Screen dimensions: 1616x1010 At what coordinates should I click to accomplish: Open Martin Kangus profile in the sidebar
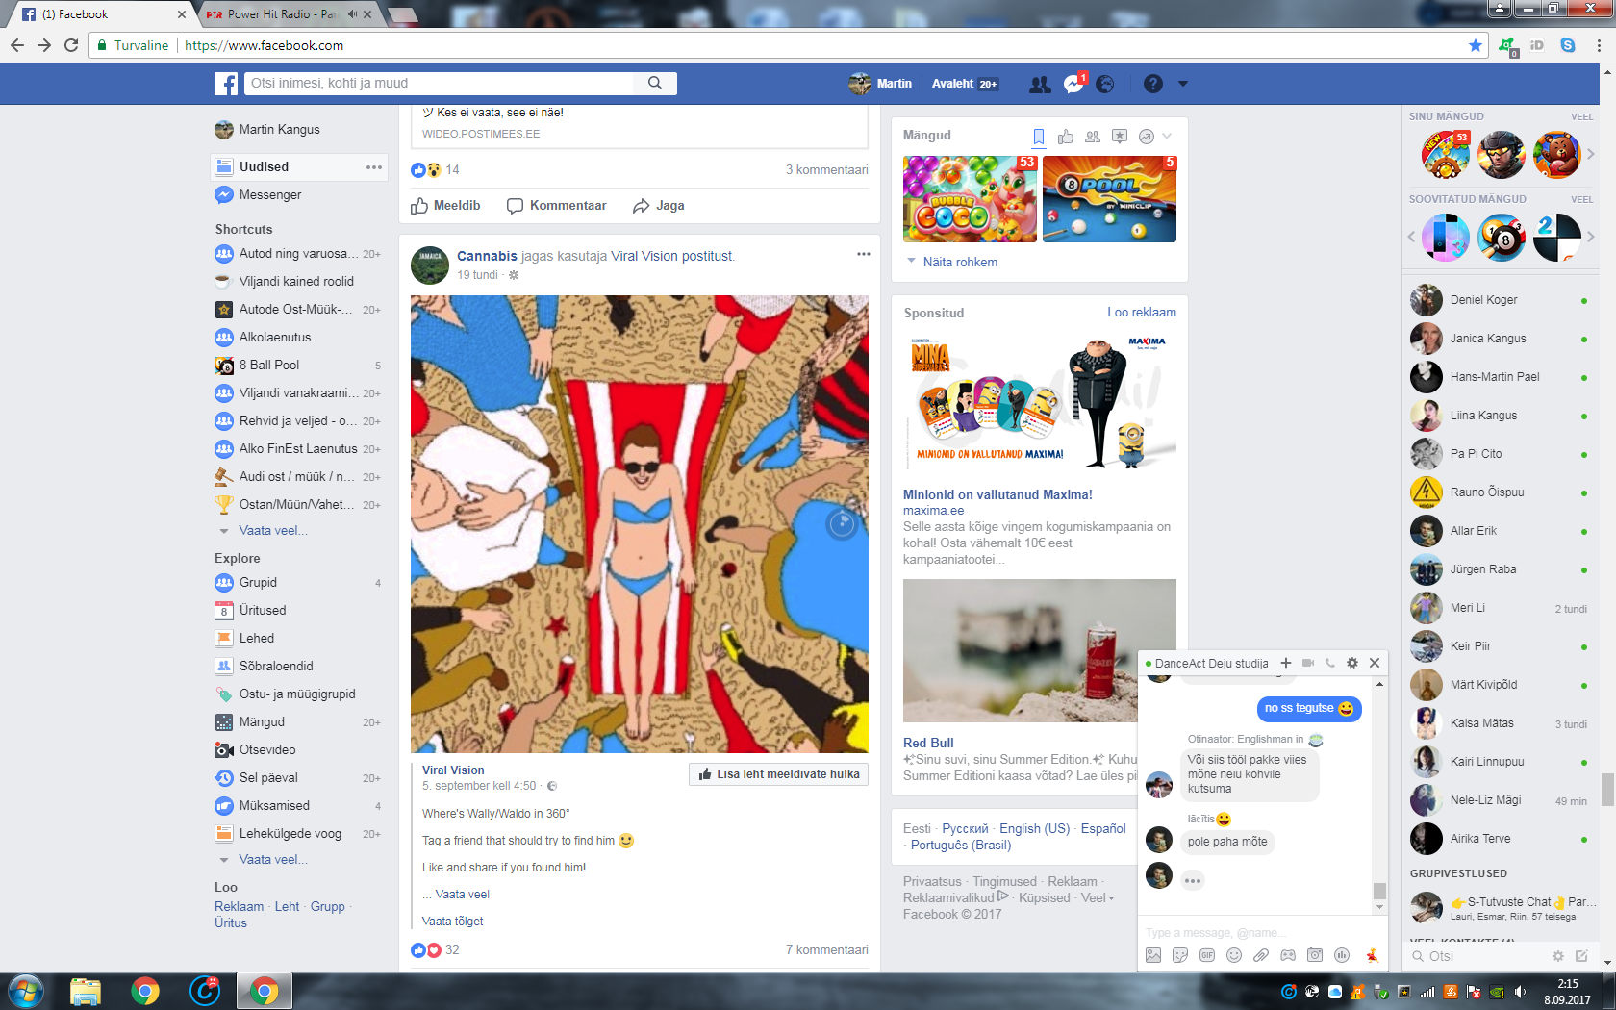[279, 130]
